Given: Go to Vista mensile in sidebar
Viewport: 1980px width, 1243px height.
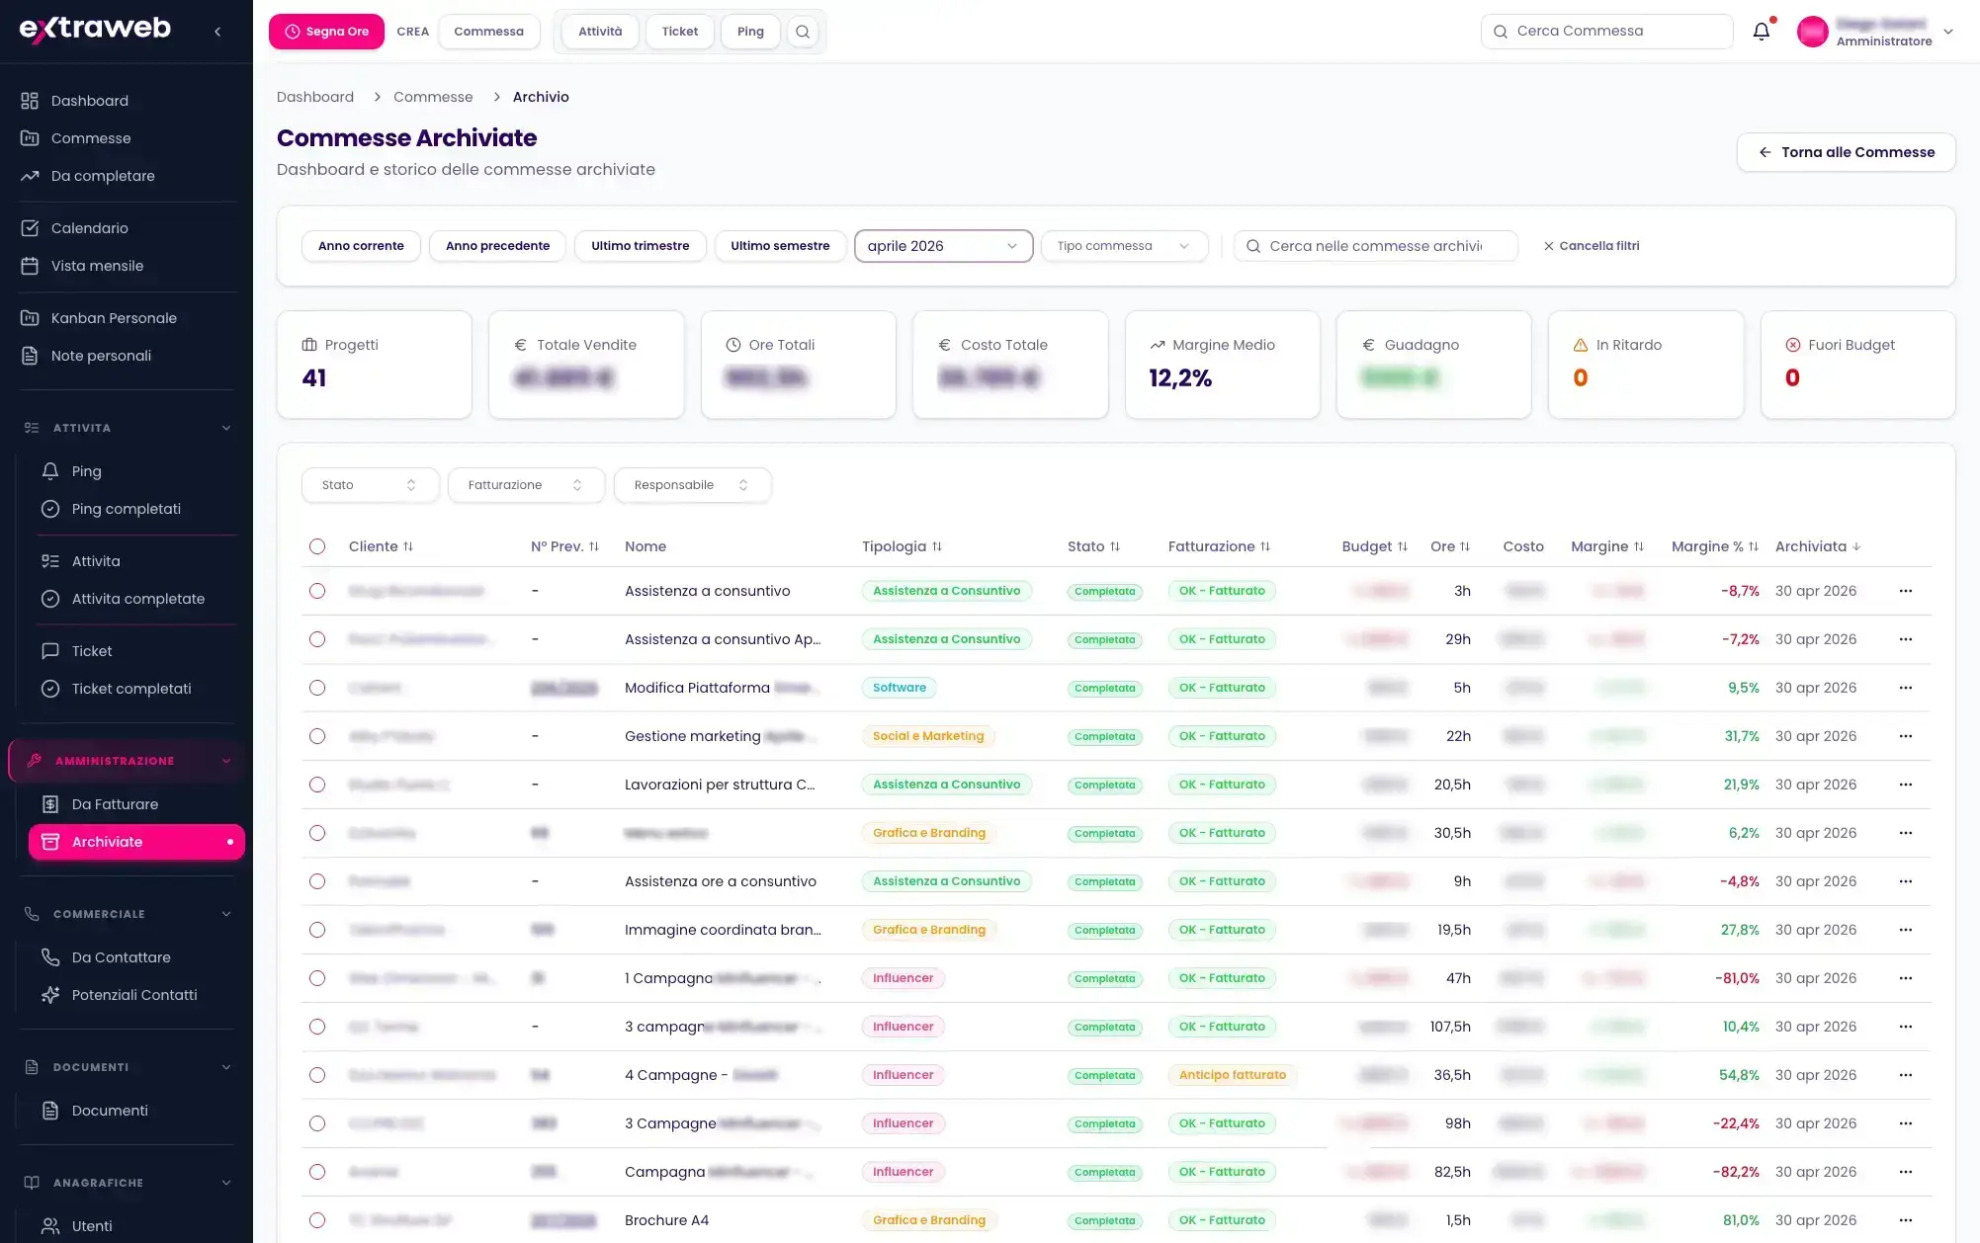Looking at the screenshot, I should 97,266.
